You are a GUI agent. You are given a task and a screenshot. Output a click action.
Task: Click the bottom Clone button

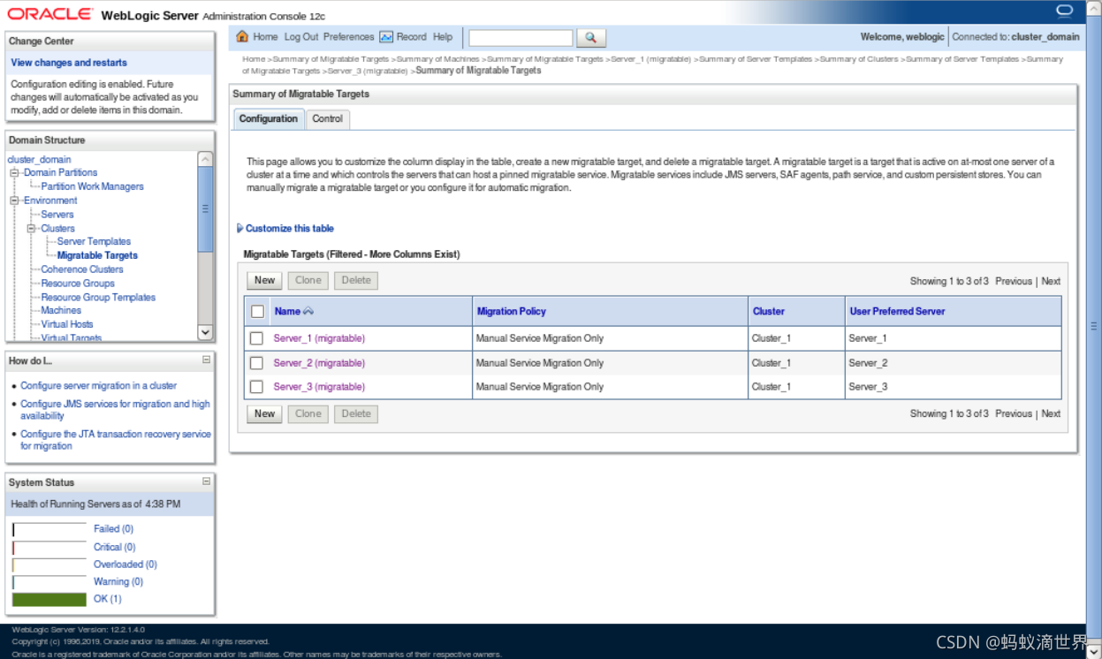308,413
